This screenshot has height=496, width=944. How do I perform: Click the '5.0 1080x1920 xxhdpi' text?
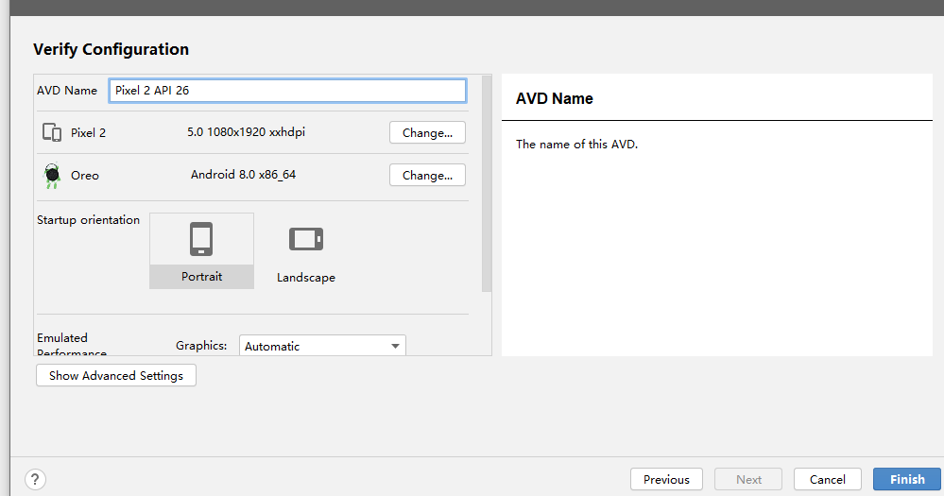point(247,132)
